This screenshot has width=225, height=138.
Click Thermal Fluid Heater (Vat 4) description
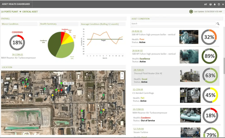(x=148, y=73)
